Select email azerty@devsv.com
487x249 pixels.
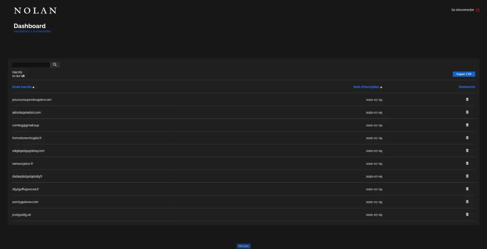(25, 202)
